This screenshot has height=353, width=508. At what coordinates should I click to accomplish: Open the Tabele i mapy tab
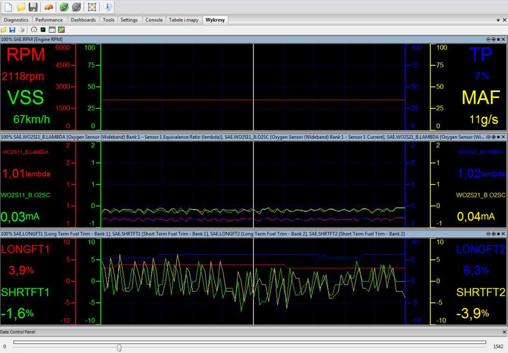click(184, 20)
